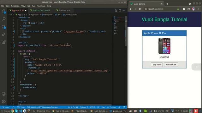Switch to the App.vue editor tab
This screenshot has width=202, height=113.
tap(18, 10)
